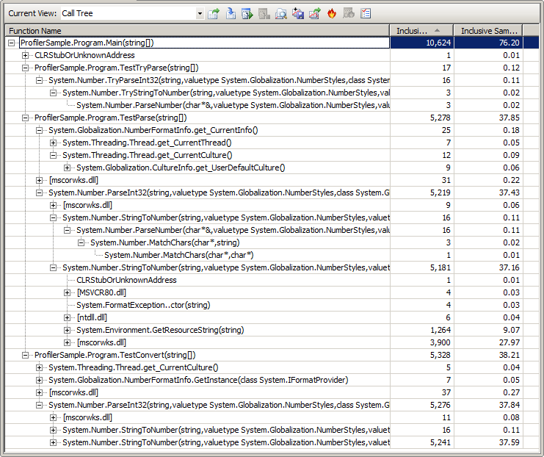This screenshot has height=457, width=544.
Task: Click the table with green arrow toolbar icon
Action: pyautogui.click(x=214, y=13)
